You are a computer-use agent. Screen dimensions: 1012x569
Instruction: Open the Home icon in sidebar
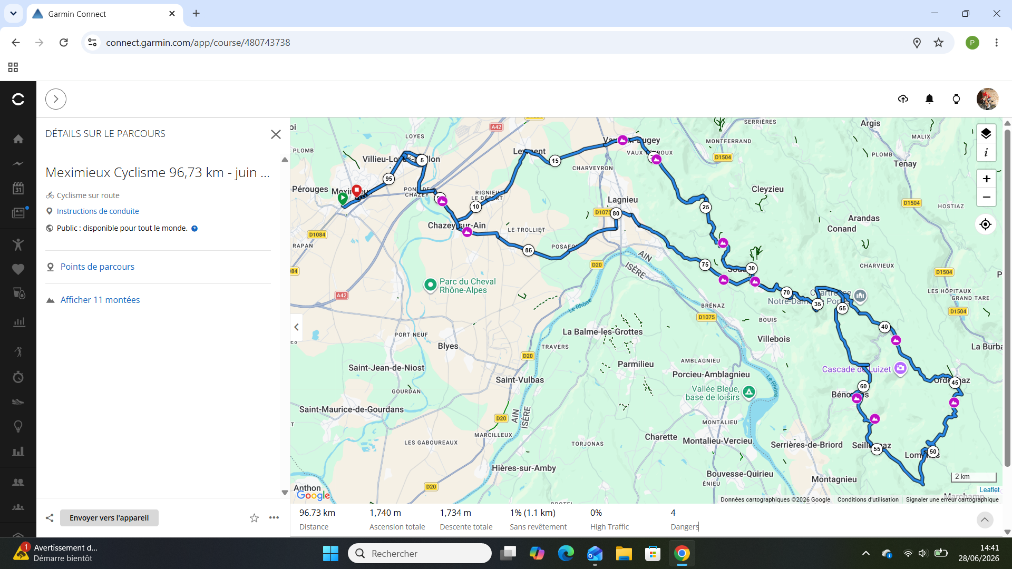click(x=18, y=139)
